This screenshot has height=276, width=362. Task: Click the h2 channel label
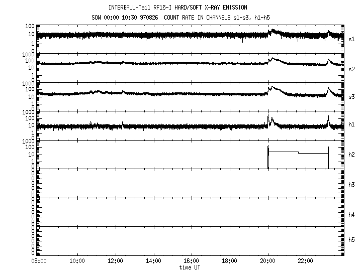click(351, 155)
